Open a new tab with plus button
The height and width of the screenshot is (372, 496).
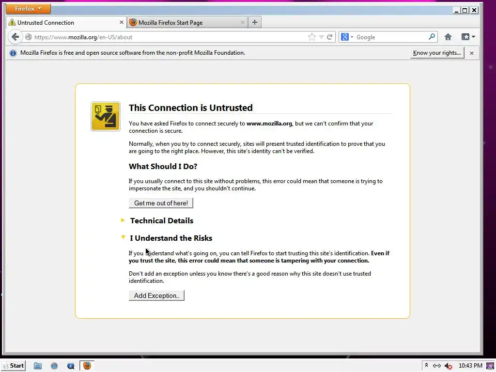255,22
